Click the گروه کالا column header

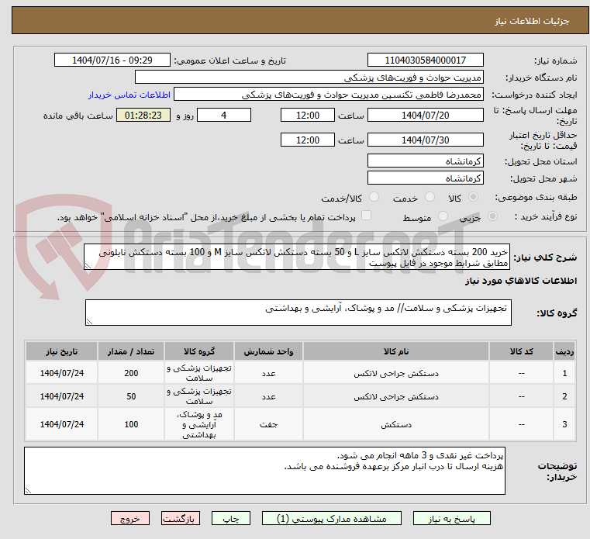199,351
